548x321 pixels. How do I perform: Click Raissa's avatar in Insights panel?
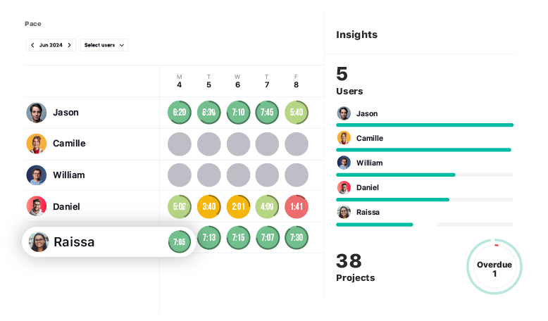[344, 212]
